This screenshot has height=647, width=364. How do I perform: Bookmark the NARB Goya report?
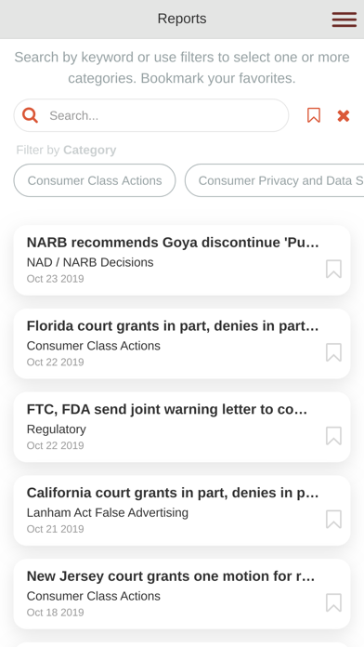point(333,269)
